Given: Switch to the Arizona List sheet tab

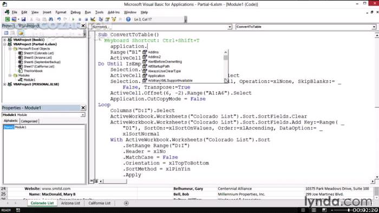Looking at the screenshot, I should coord(70,203).
